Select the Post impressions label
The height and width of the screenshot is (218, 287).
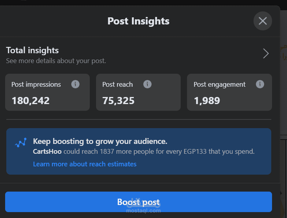click(36, 84)
